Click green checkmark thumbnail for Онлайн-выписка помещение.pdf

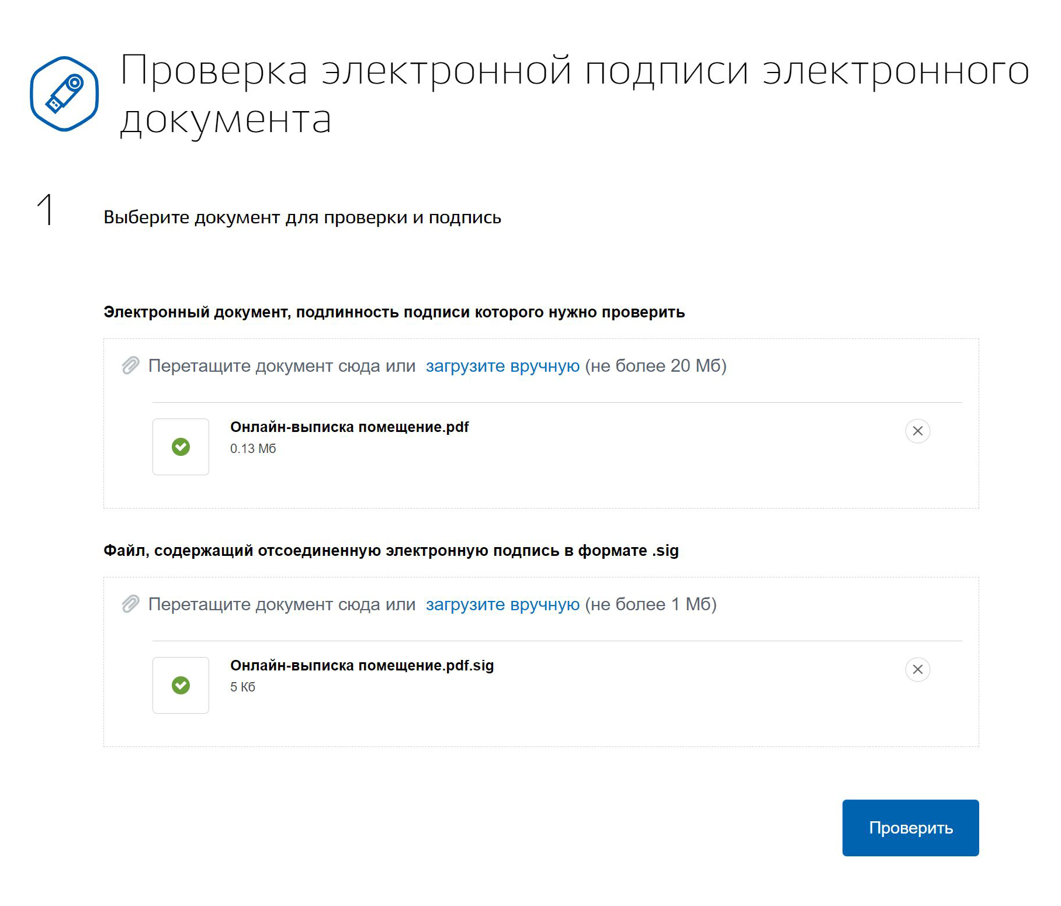click(181, 447)
